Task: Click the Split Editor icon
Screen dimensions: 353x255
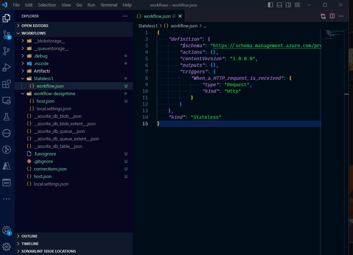Action: tap(332, 16)
